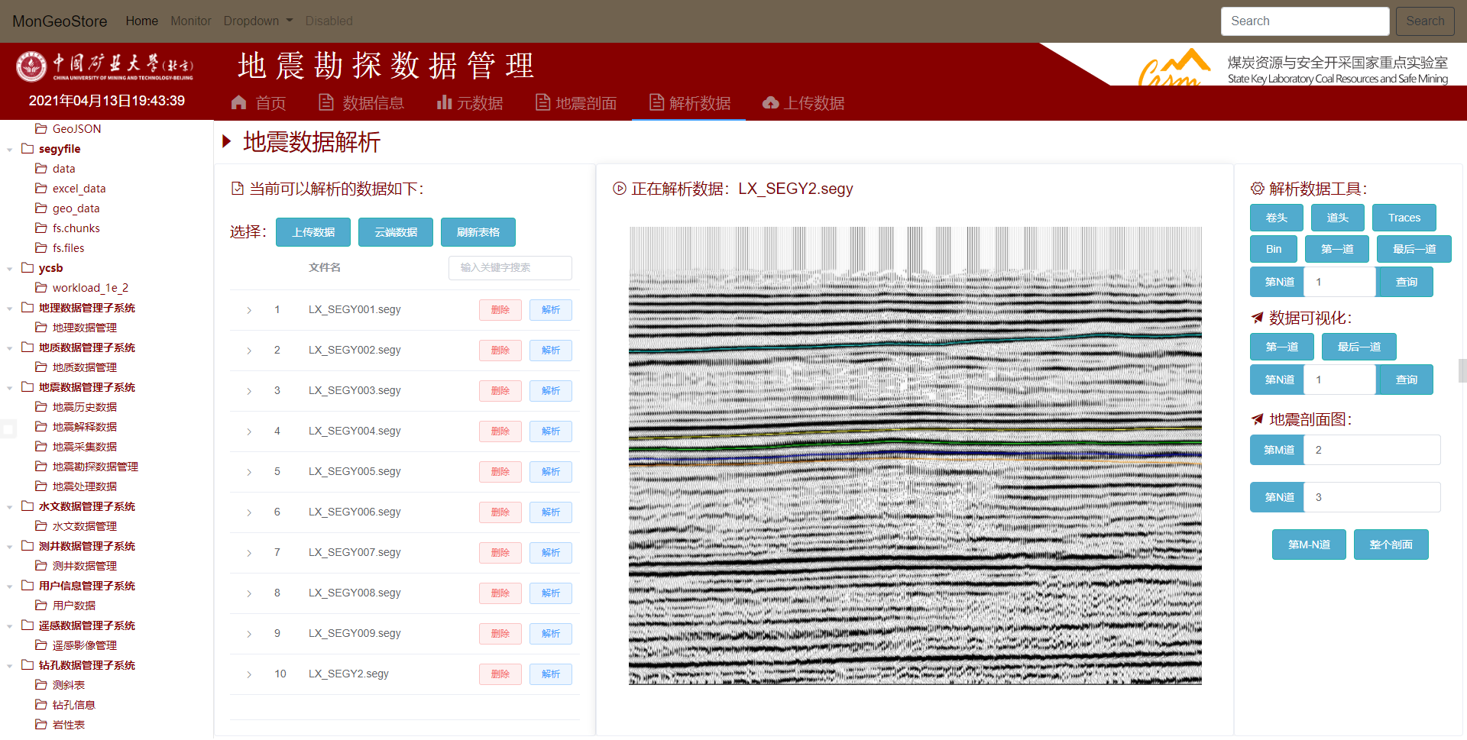
Task: Expand row for LX_SEGY001.segy
Action: coord(249,310)
